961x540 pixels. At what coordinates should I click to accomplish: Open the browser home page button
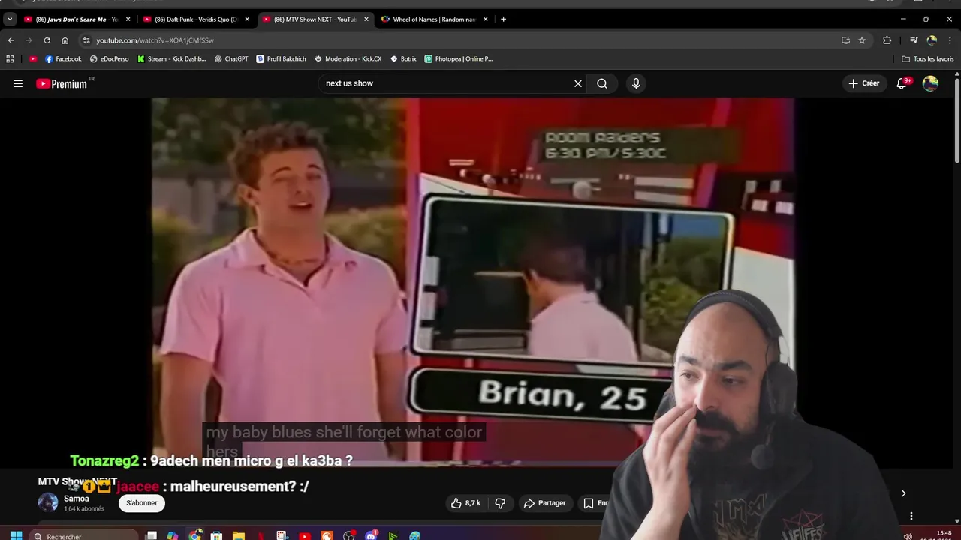coord(65,40)
